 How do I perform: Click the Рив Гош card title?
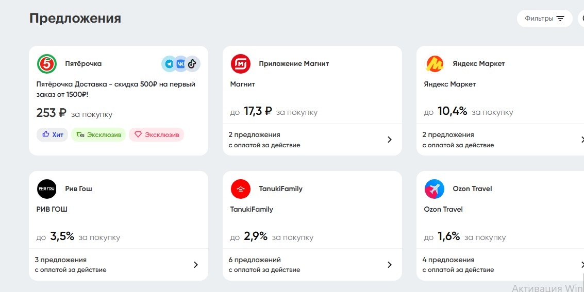(x=78, y=188)
